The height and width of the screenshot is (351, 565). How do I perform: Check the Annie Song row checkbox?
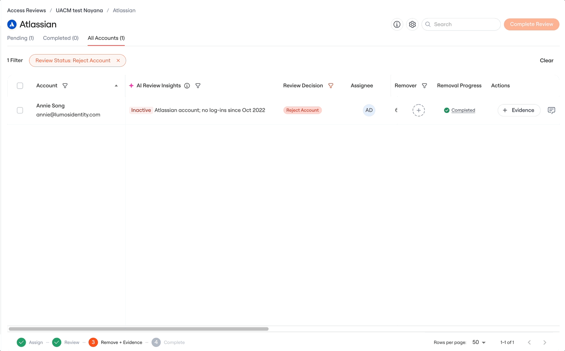click(20, 110)
